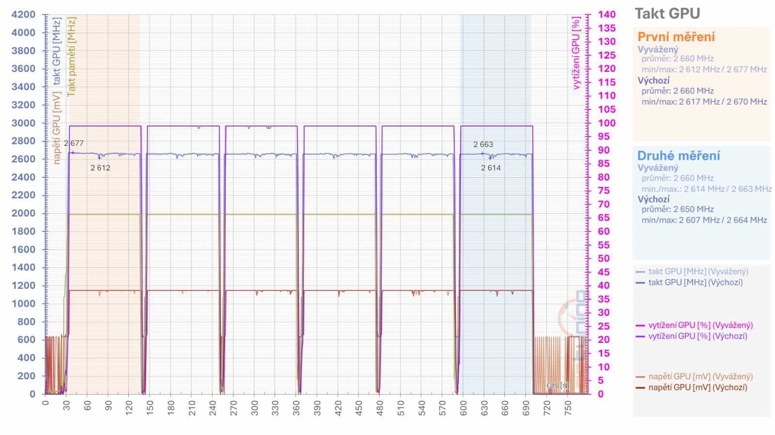Click the '2 612' data label
This screenshot has height=435, width=775.
point(100,168)
